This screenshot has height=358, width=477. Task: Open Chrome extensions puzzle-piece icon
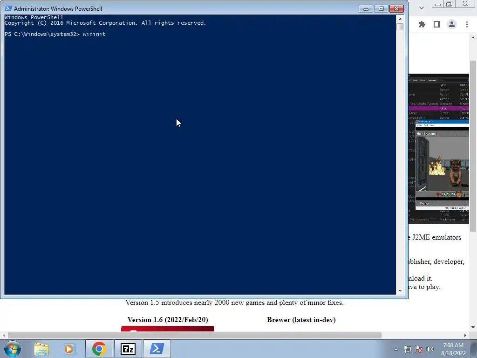coord(422,24)
